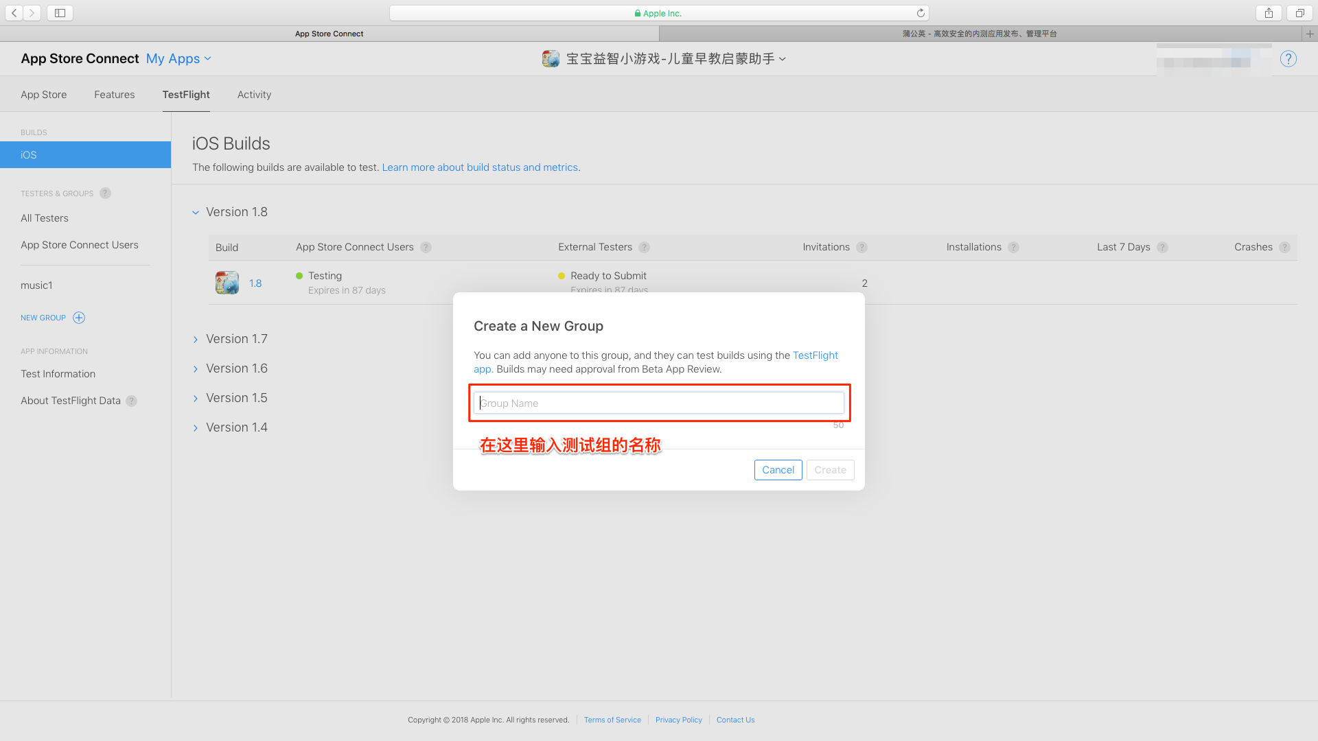Viewport: 1318px width, 741px height.
Task: Click the Ready to Submit status text
Action: [x=608, y=276]
